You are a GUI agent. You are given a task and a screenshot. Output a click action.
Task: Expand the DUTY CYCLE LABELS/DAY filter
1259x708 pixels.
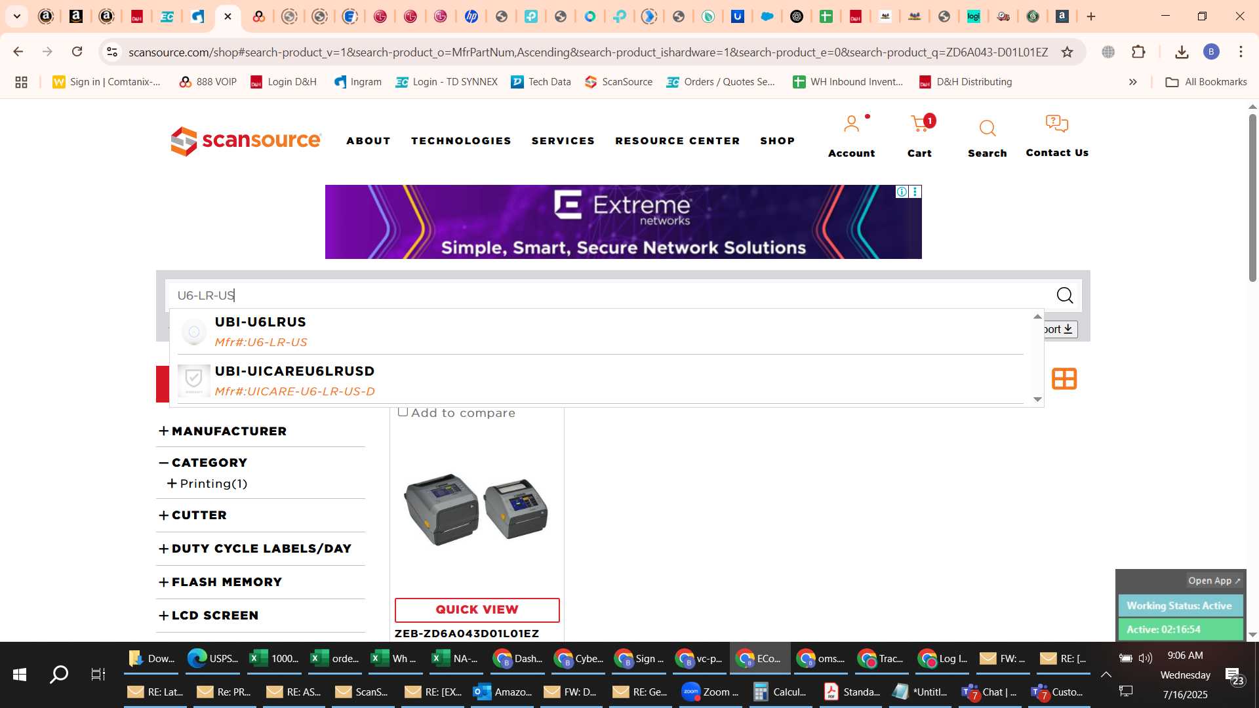coord(255,549)
